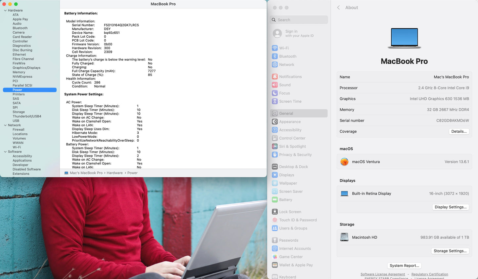Open Notifications settings icon

[275, 77]
